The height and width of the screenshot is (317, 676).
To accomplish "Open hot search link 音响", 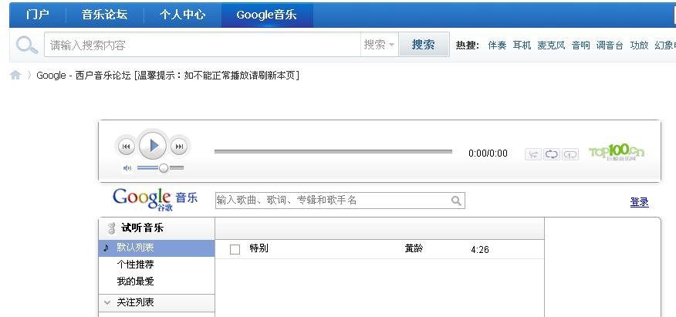I will pyautogui.click(x=581, y=46).
